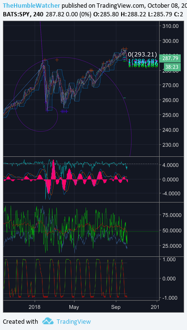Click the 300.00 price axis value
Image resolution: width=187 pixels, height=330 pixels.
170,41
